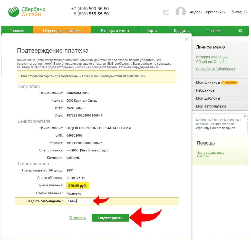The height and width of the screenshot is (240, 251).
Task: Click the 'Отменить' link
Action: (78, 218)
